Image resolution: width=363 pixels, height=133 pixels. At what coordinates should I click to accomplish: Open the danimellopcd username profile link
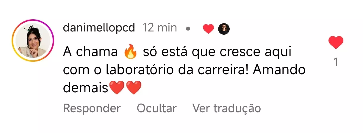coord(99,28)
